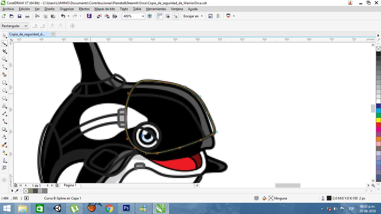Toggle rulers display
The width and height of the screenshot is (381, 214).
pos(160,16)
